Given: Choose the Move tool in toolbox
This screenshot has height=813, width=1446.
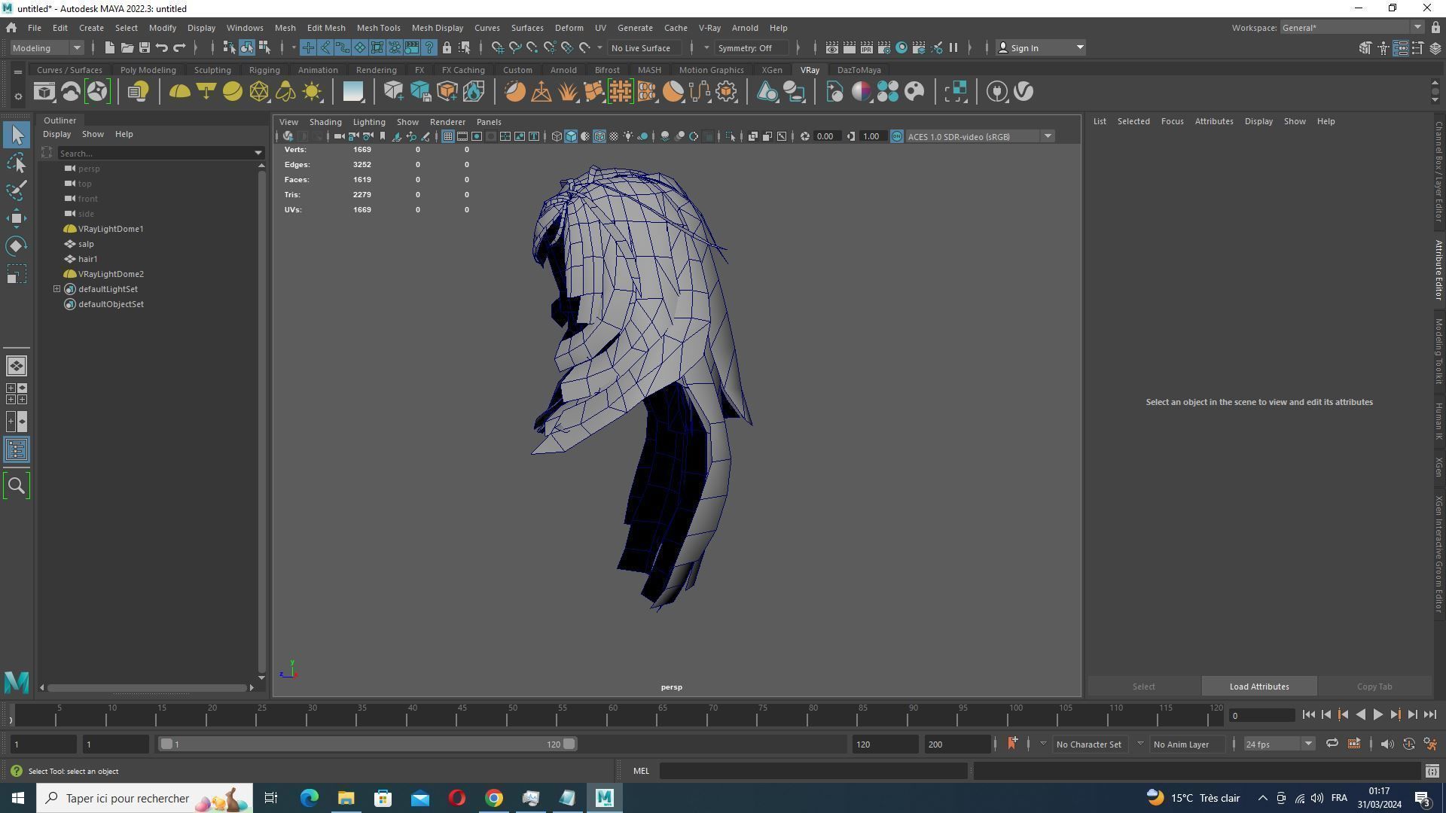Looking at the screenshot, I should pos(17,218).
